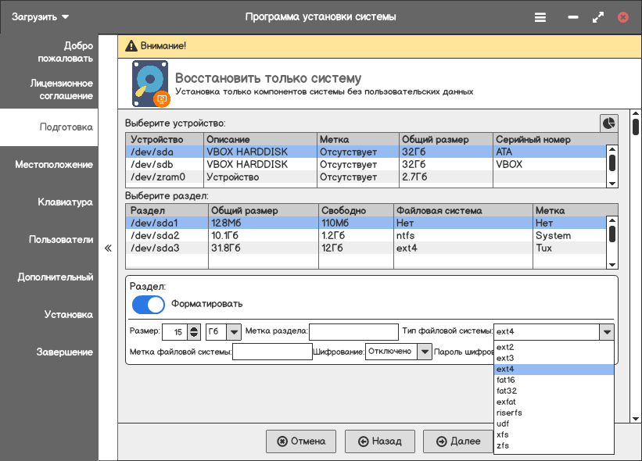Click into the Метка раздела text field
Screen dimensions: 642x461
[353, 332]
